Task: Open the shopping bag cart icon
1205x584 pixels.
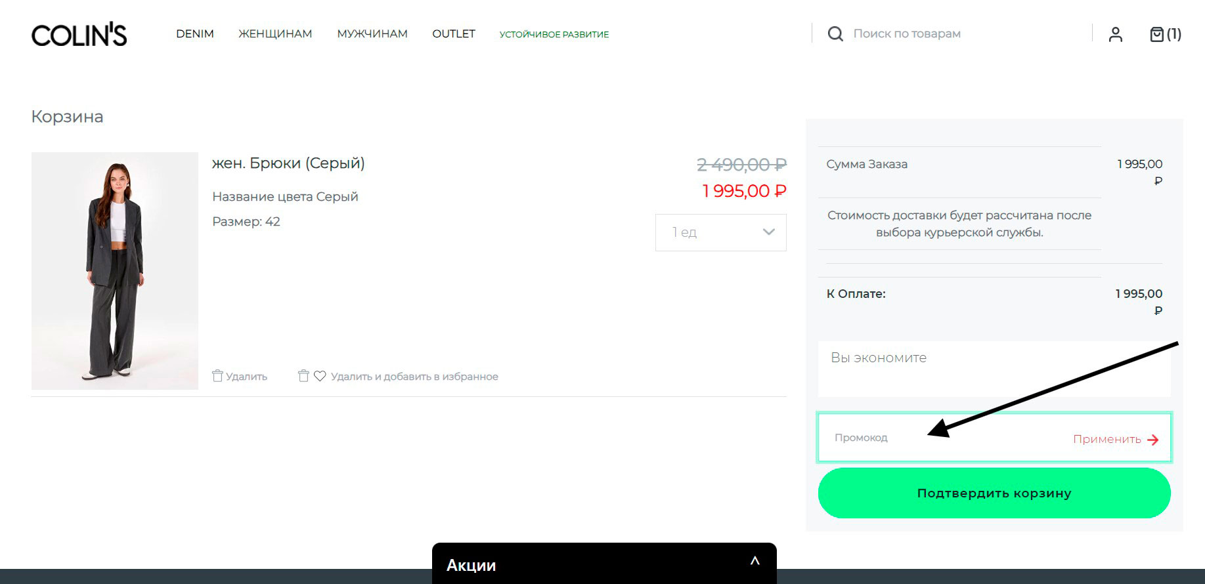Action: (1156, 34)
